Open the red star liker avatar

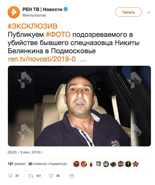135,164
